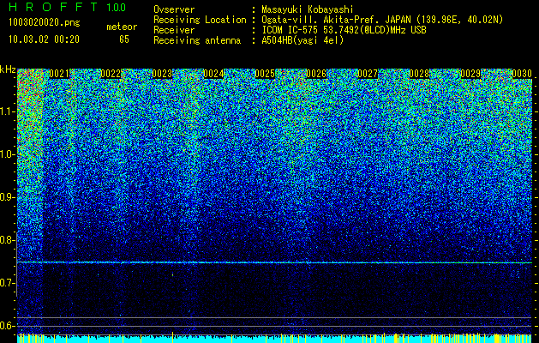This screenshot has width=539, height=343.
Task: Click the 0026 time marker
Action: tap(316, 74)
